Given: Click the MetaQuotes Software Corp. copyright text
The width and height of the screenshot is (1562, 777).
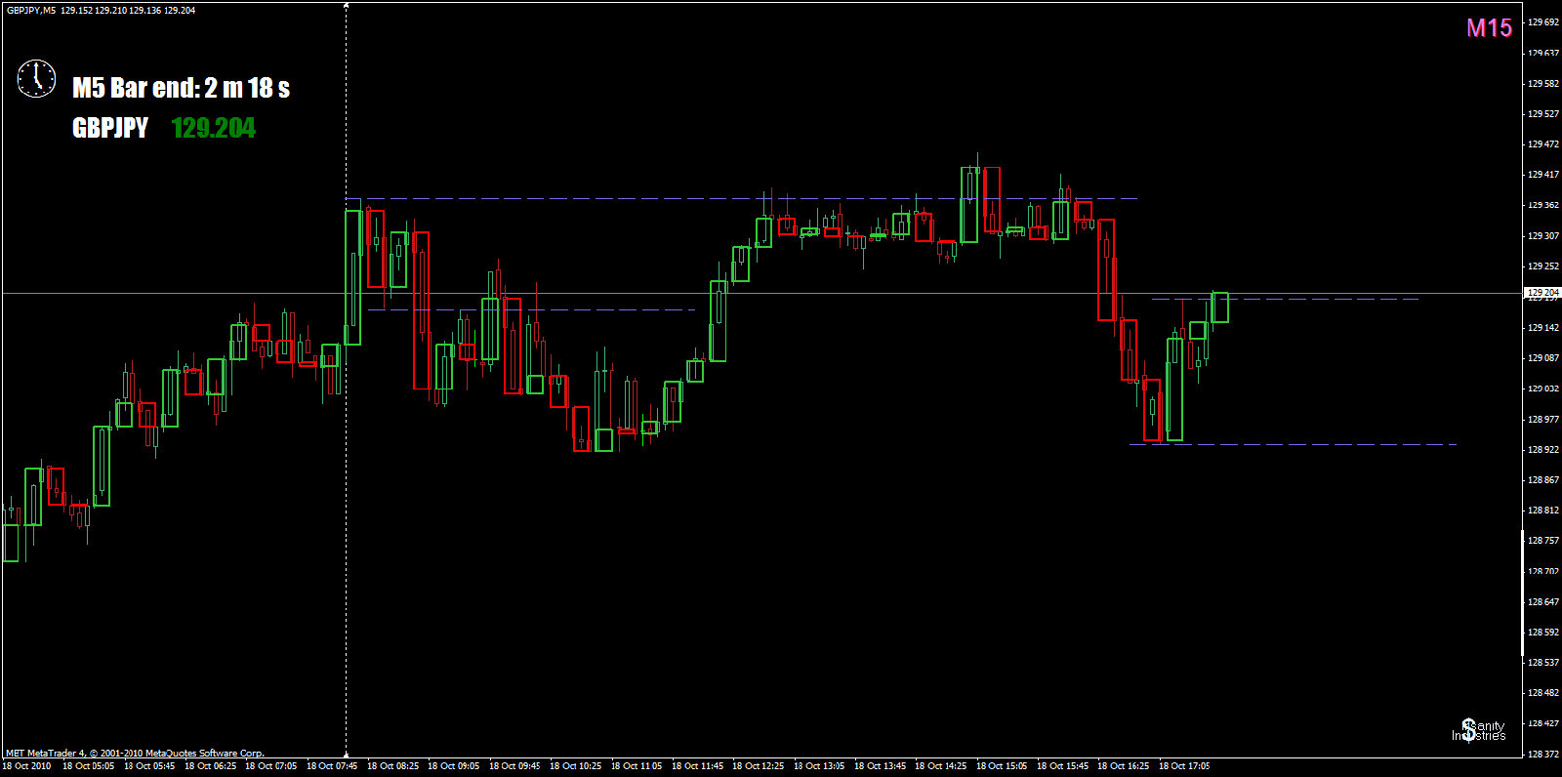Looking at the screenshot, I should coord(135,754).
